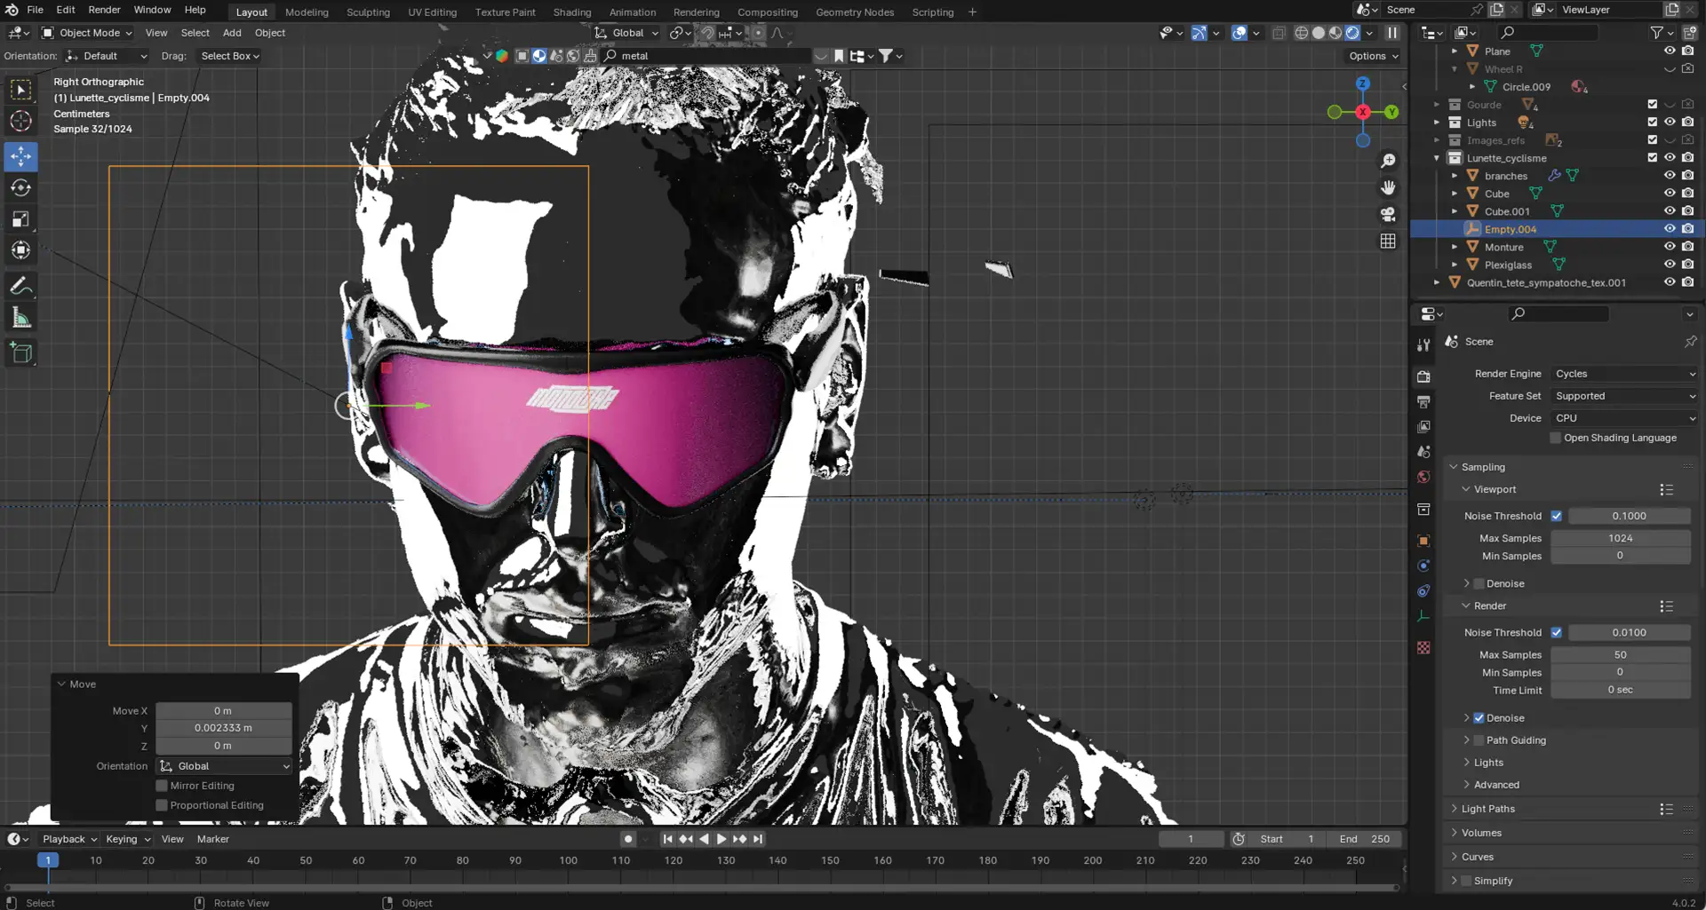Enable the Open Shading Language checkbox
Image resolution: width=1706 pixels, height=910 pixels.
point(1555,438)
